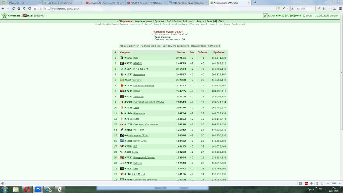Click the address bar URL field
Screen dimensions: 343x193
click(x=157, y=8)
